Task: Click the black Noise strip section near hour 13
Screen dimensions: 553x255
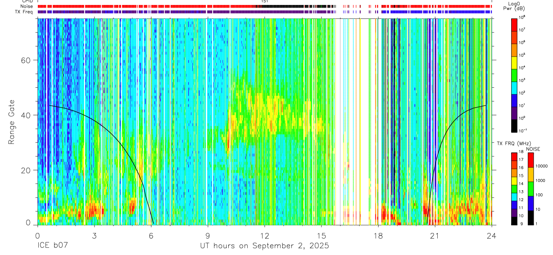Action: [x=284, y=6]
